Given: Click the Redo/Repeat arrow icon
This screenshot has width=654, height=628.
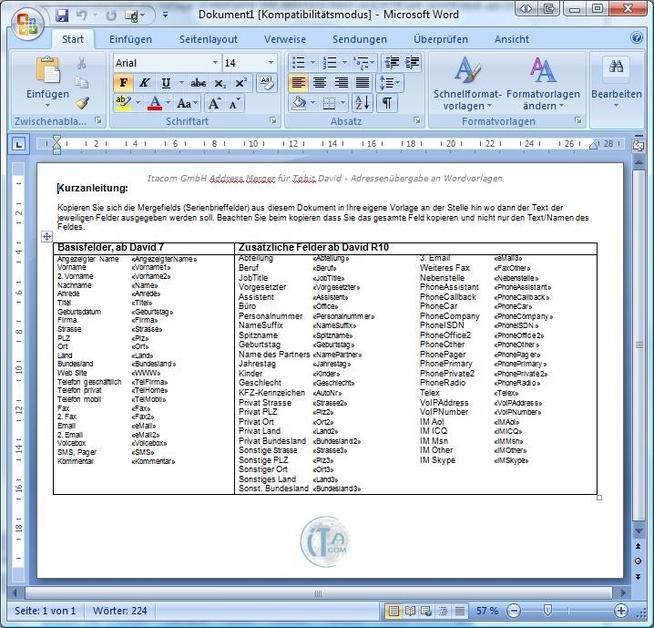Looking at the screenshot, I should point(111,15).
